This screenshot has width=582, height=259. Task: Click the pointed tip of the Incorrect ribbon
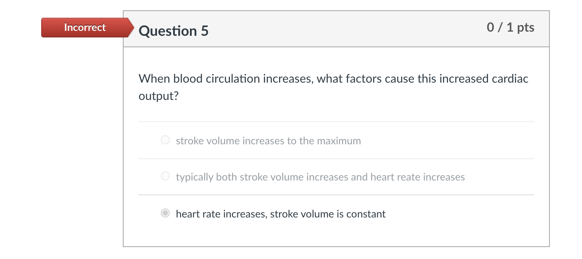133,28
